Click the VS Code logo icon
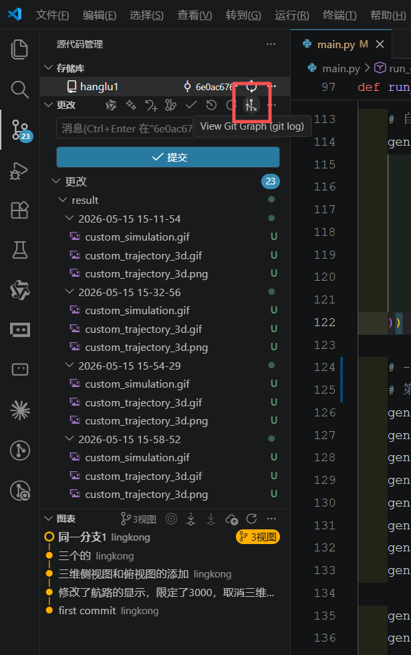Screen dimensions: 411x655 click(x=15, y=15)
